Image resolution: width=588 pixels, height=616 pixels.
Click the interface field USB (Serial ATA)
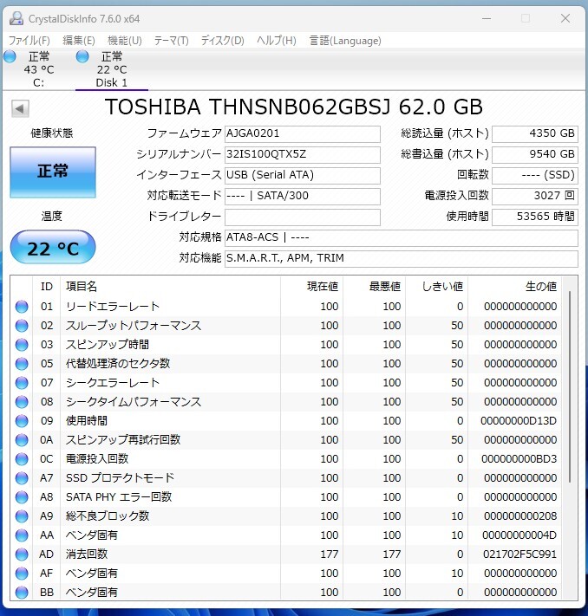coord(303,176)
